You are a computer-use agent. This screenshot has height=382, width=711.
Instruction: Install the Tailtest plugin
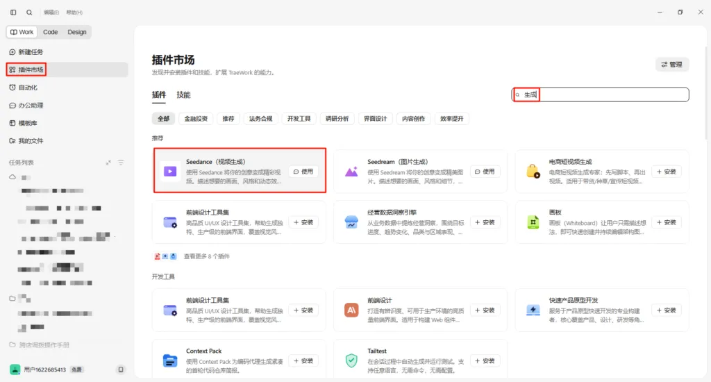point(484,361)
